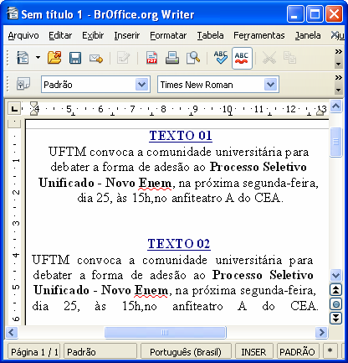Click Página 1 / 1 in status bar
The image size is (348, 363).
(34, 352)
